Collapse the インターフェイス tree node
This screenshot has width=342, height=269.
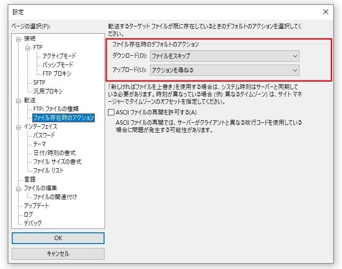19,127
